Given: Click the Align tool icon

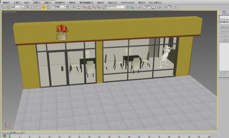Looking at the screenshot, I should pos(132,7).
